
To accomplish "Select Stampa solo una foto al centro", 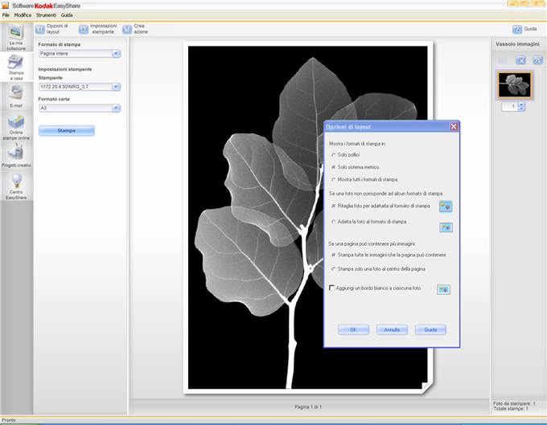I will coord(334,269).
